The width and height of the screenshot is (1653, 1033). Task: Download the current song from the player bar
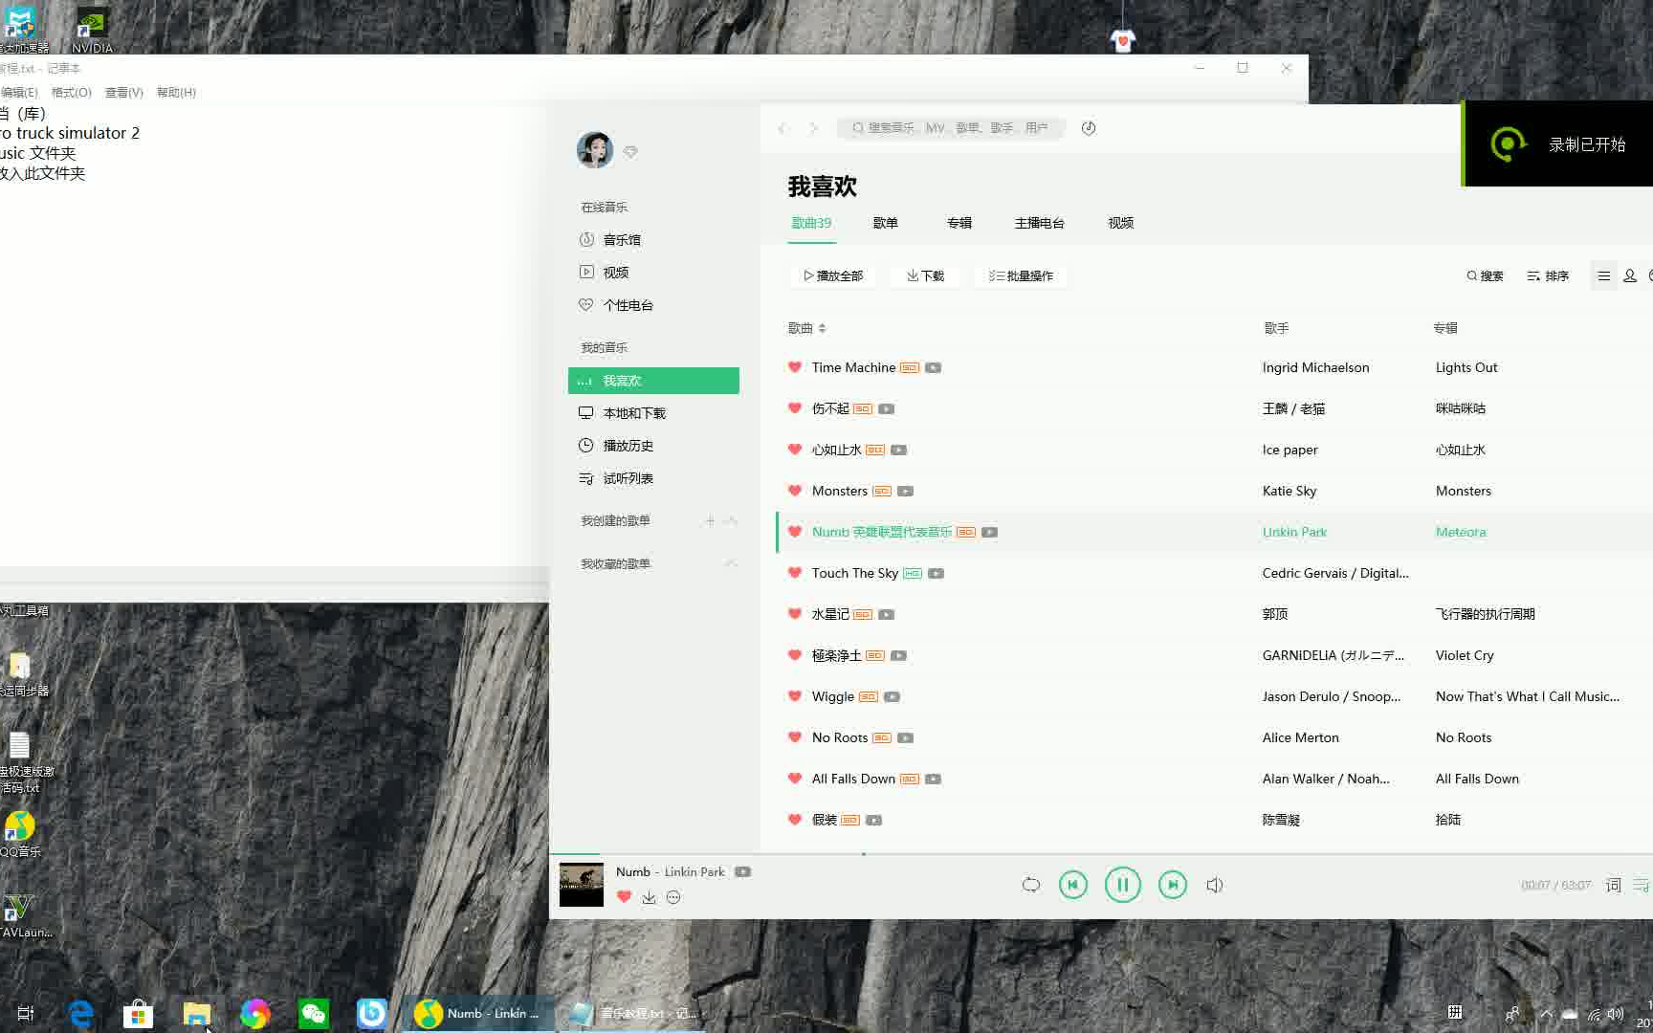(x=650, y=897)
